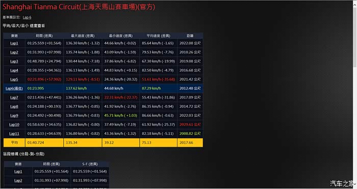This screenshot has height=189, width=357.
Task: Click the Lap9 link
Action: 14,115
